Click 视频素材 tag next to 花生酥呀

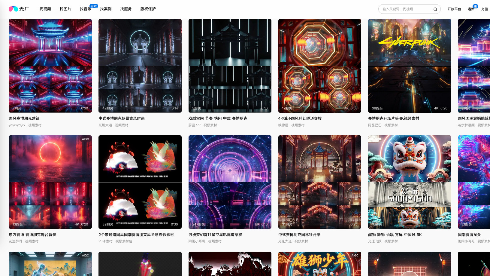32,241
